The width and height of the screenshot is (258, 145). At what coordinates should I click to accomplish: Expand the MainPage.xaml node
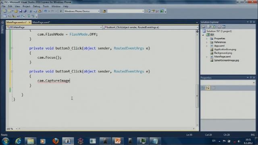pos(207,57)
